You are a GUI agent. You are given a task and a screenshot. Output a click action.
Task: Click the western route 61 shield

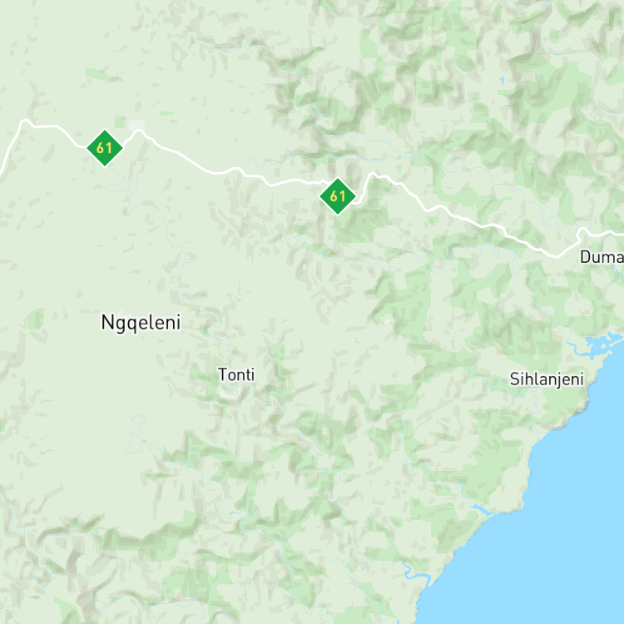pyautogui.click(x=105, y=148)
